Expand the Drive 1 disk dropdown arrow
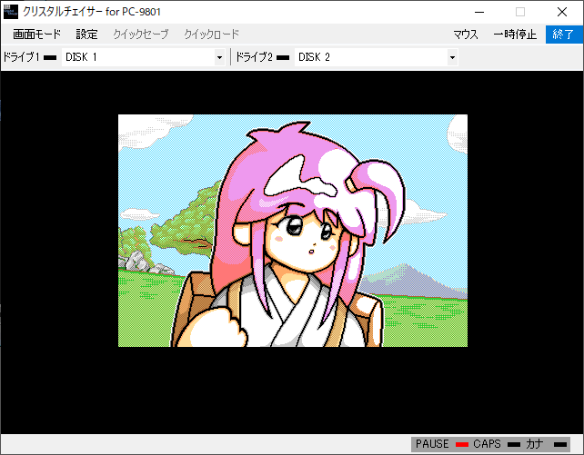This screenshot has width=584, height=455. [219, 57]
